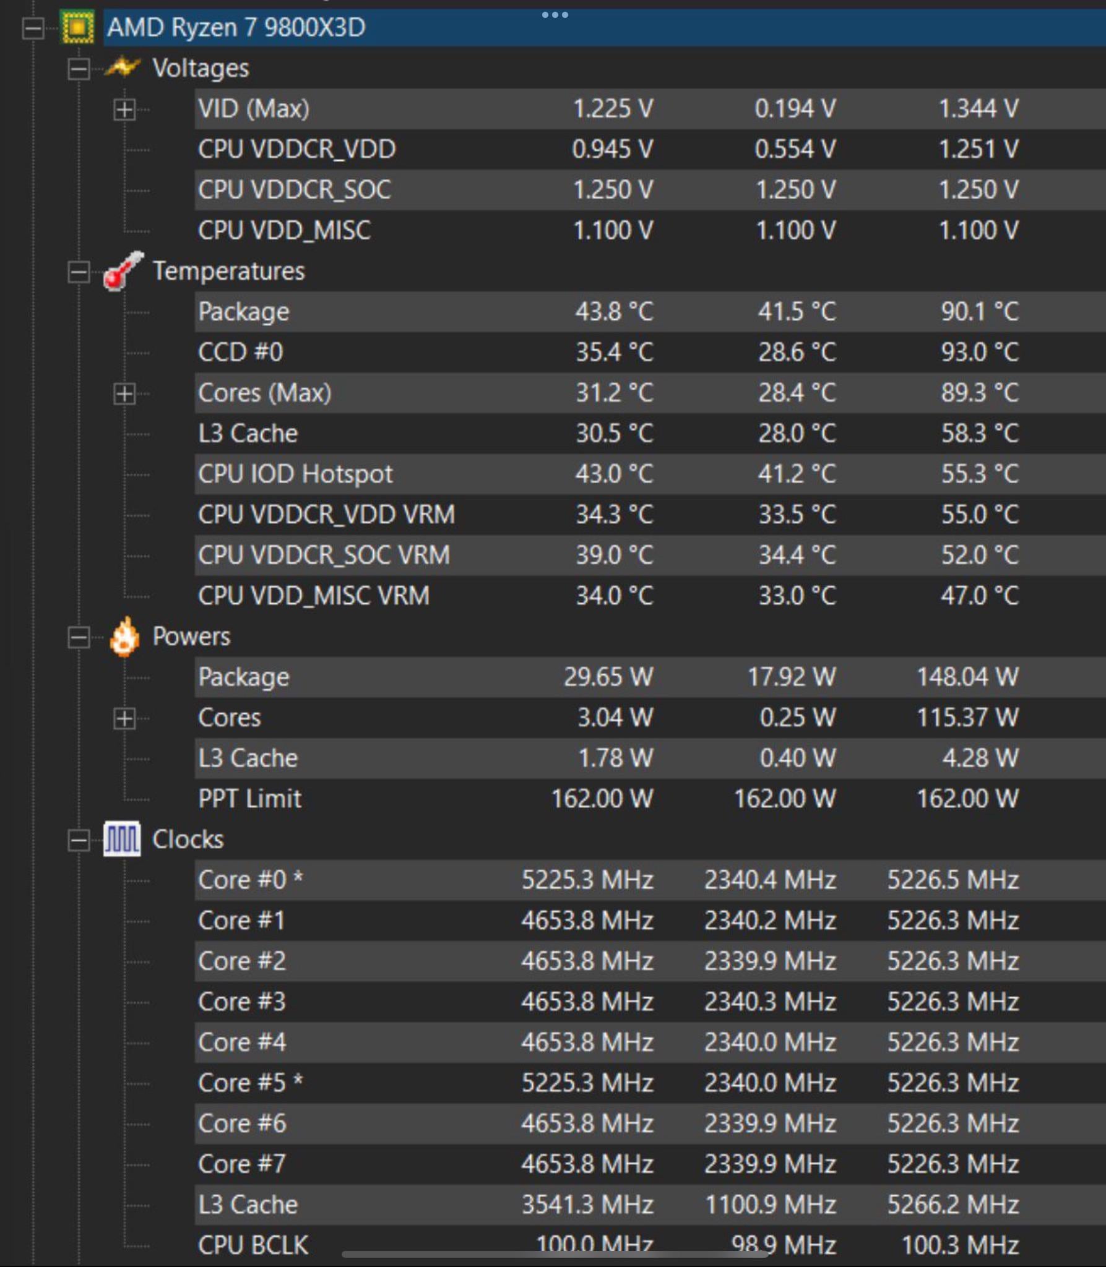The image size is (1106, 1267).
Task: Collapse the Clocks section
Action: click(78, 840)
